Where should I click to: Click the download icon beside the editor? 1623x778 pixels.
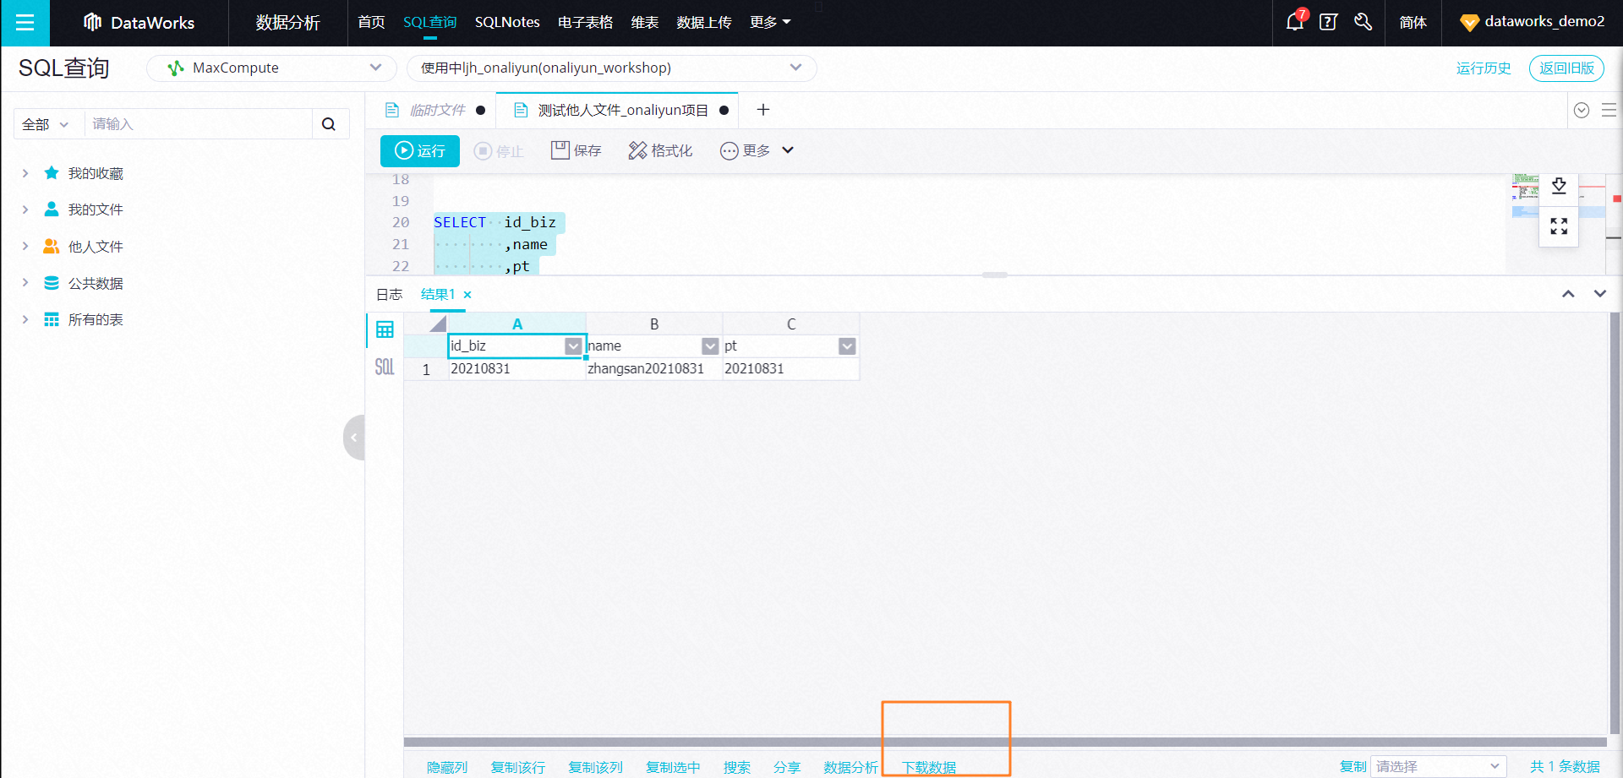(x=1559, y=186)
